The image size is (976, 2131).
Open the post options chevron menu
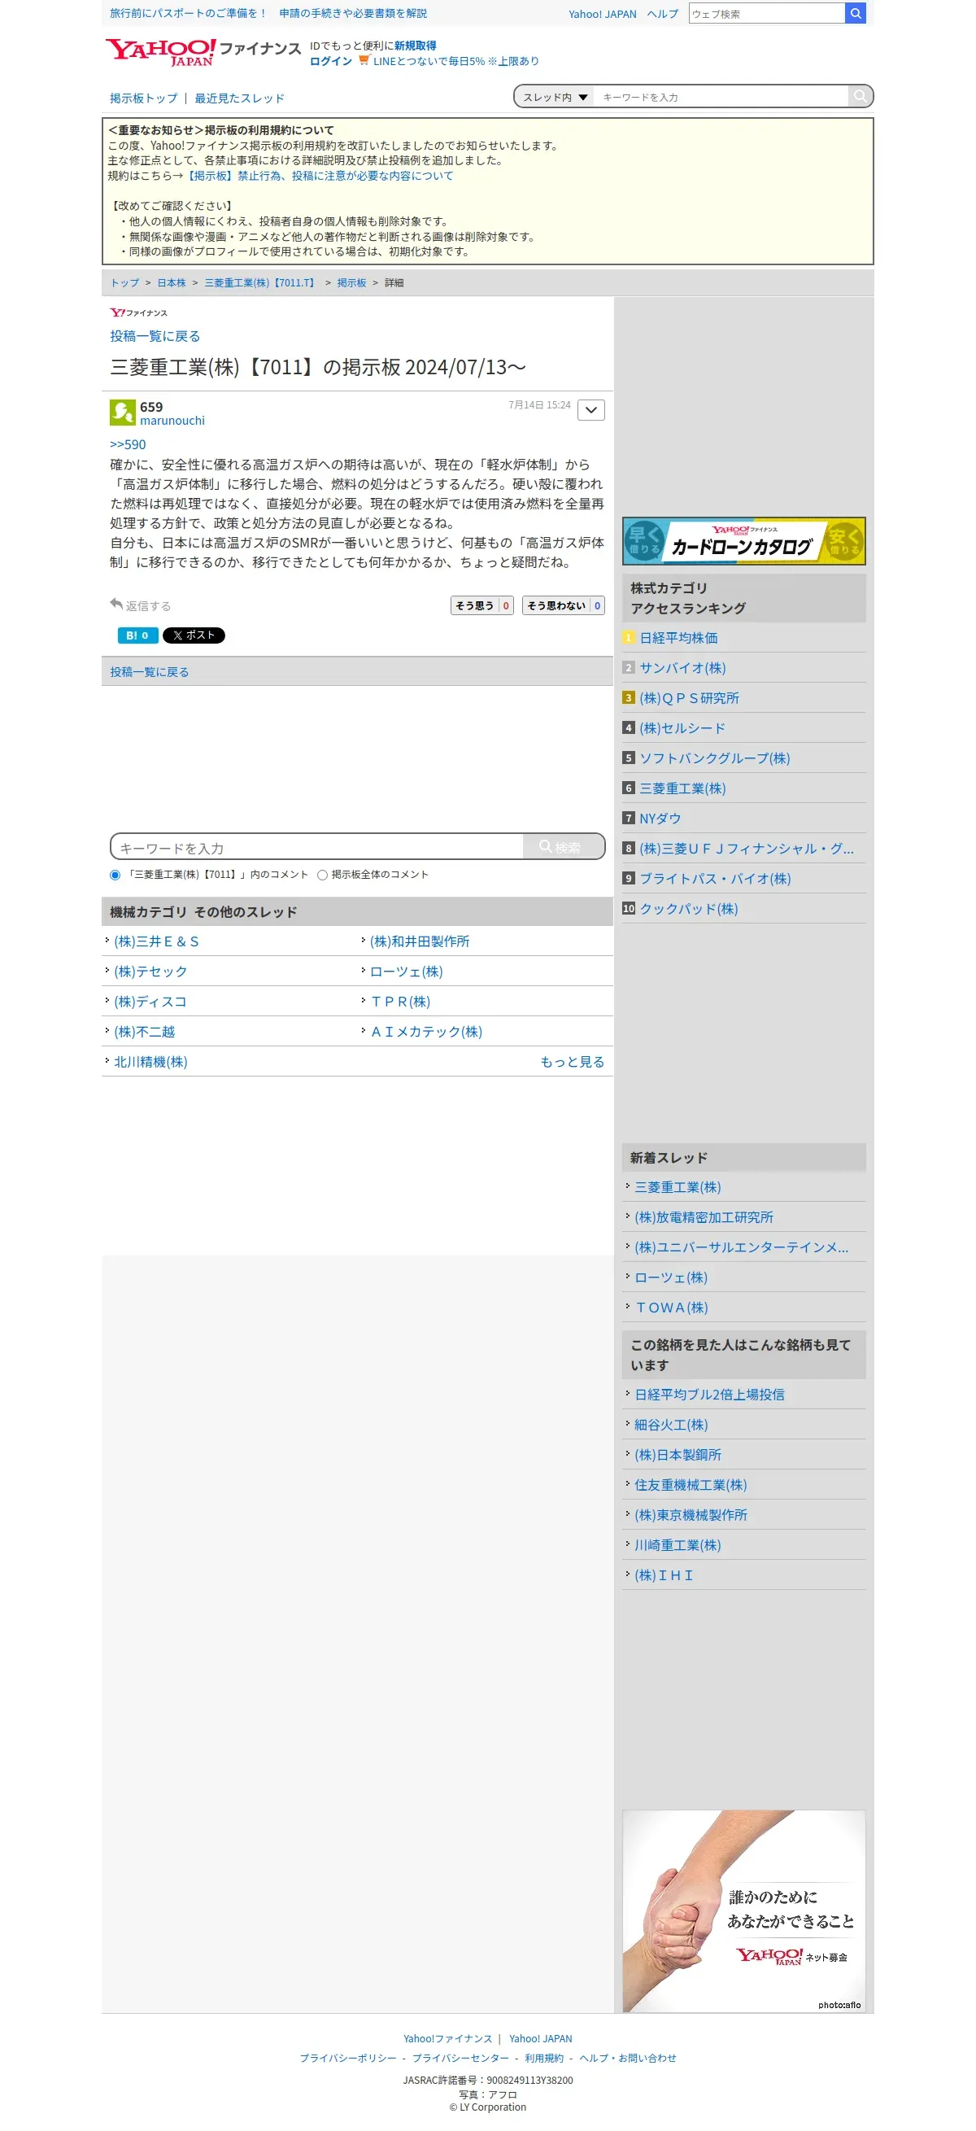click(590, 410)
